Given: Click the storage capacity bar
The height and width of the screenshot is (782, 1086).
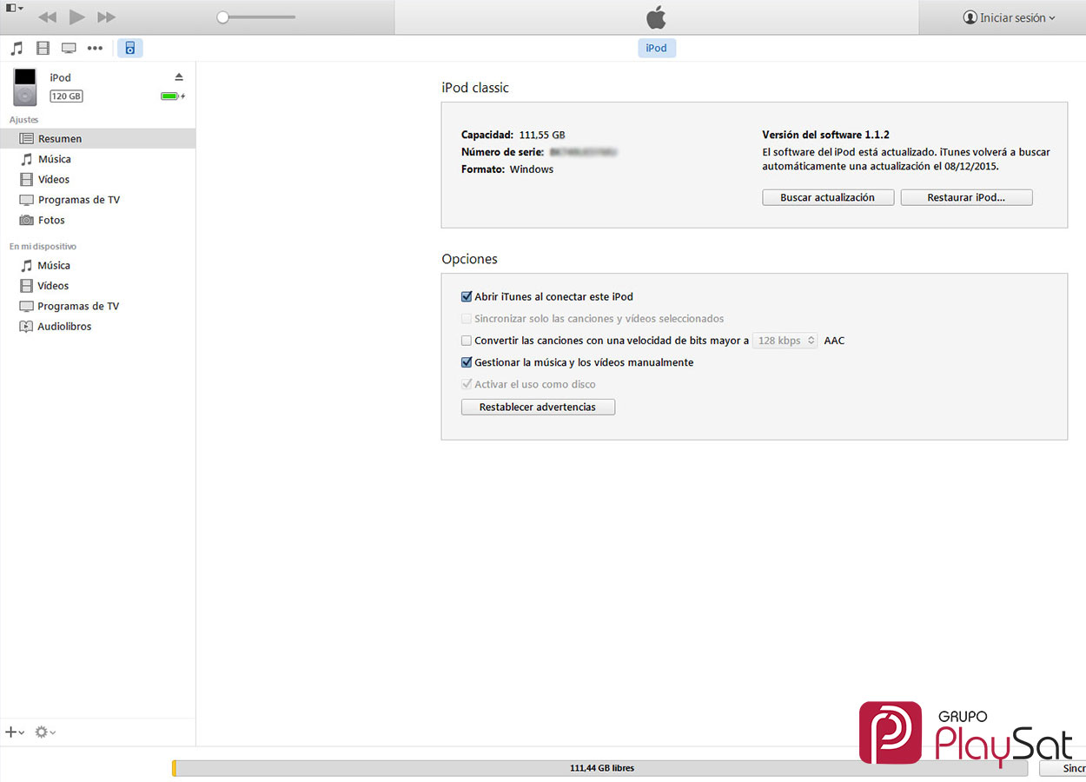Looking at the screenshot, I should [x=599, y=768].
